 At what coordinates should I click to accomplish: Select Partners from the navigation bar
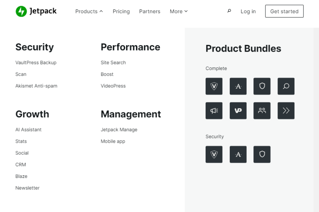[x=150, y=11]
